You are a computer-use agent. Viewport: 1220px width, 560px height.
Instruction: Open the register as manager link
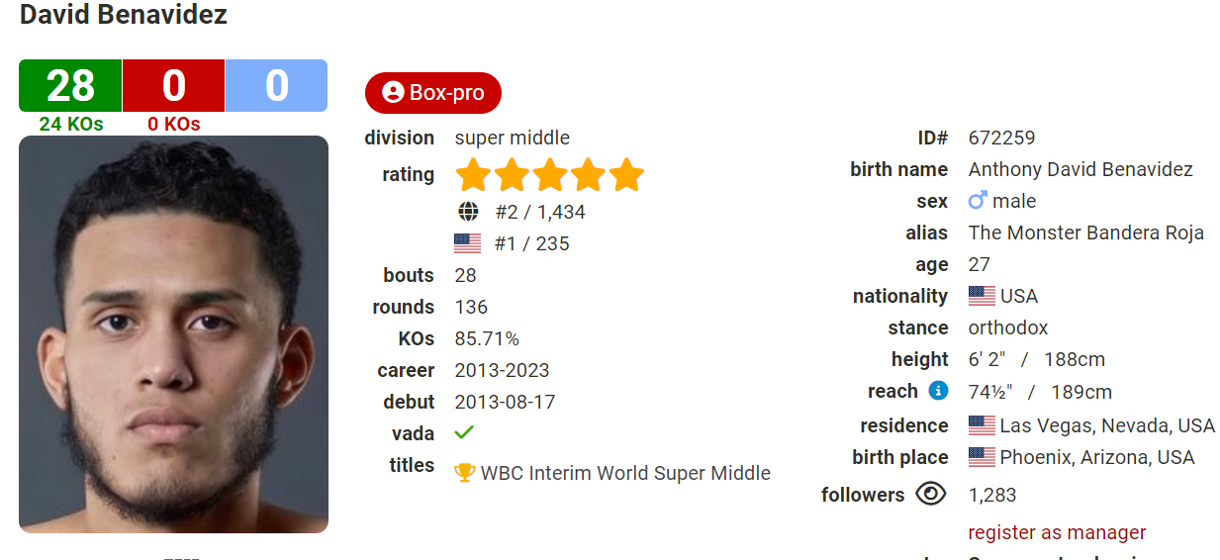[1057, 532]
